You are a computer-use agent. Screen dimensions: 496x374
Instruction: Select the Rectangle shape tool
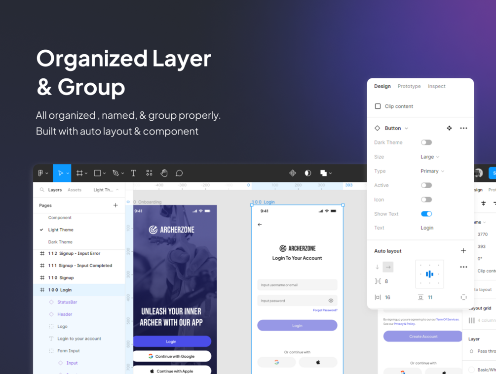click(97, 173)
